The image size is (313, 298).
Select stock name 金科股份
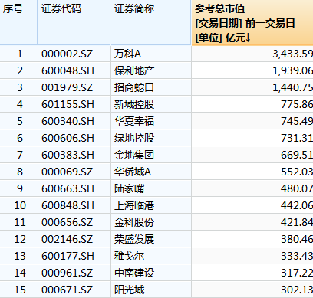(x=134, y=222)
